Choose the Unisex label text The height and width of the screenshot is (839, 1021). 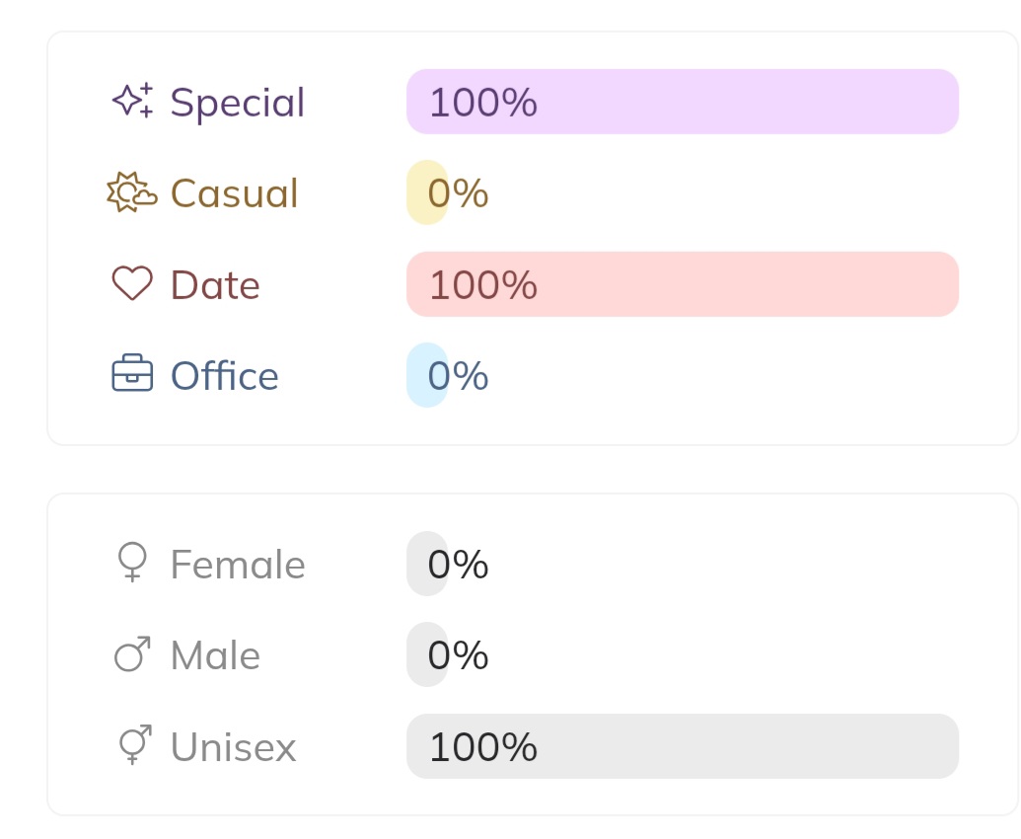[x=233, y=747]
